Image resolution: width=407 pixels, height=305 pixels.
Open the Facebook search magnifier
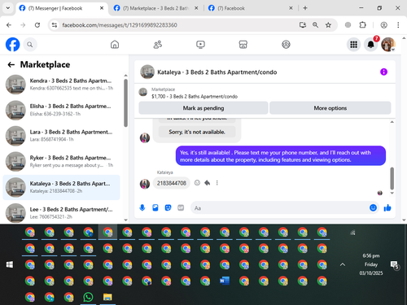point(30,45)
